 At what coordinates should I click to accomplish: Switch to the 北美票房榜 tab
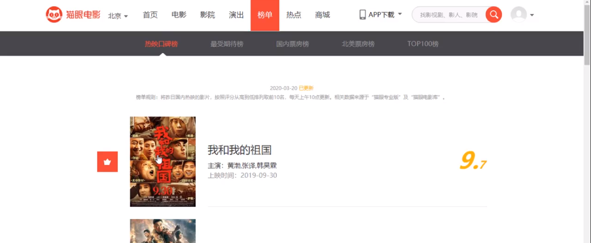358,44
